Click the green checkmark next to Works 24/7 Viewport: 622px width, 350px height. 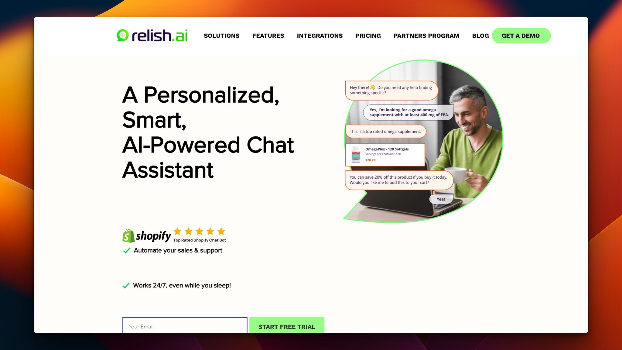pos(126,286)
